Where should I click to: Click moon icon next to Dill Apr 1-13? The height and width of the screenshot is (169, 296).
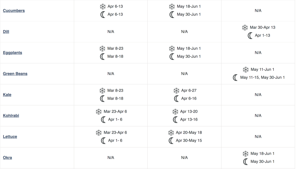click(250, 36)
